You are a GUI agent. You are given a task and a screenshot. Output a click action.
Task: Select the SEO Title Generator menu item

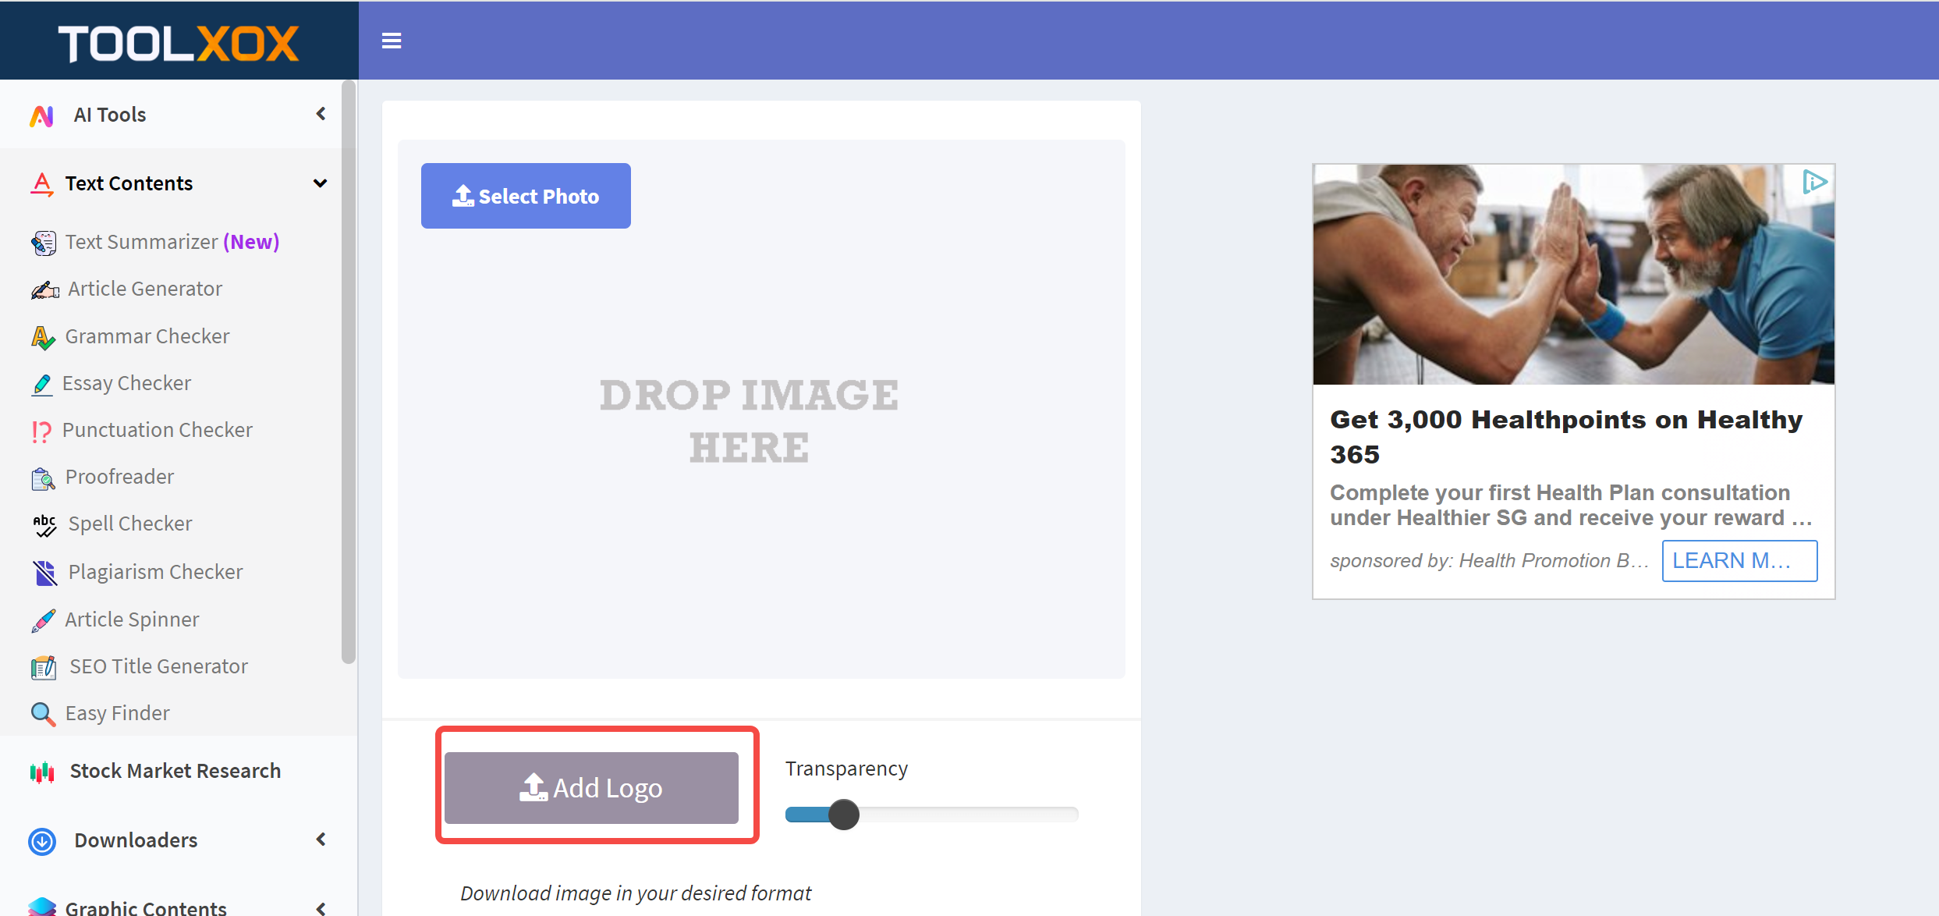[158, 666]
